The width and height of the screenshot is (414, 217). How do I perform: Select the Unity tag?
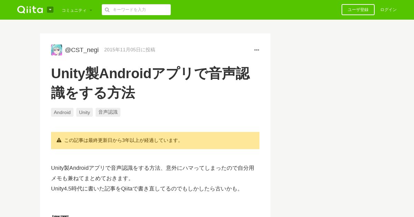coord(85,112)
